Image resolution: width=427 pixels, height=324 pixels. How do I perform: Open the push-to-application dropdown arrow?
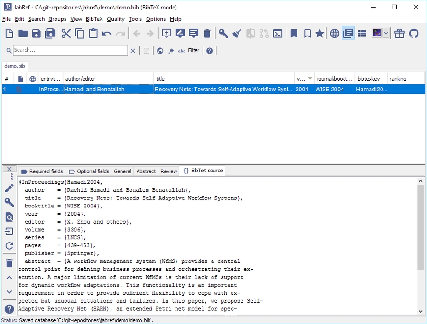coord(385,33)
